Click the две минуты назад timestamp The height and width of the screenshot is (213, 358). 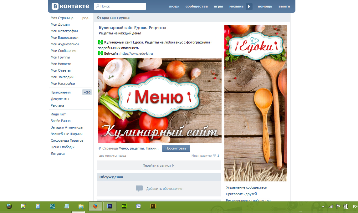click(113, 156)
